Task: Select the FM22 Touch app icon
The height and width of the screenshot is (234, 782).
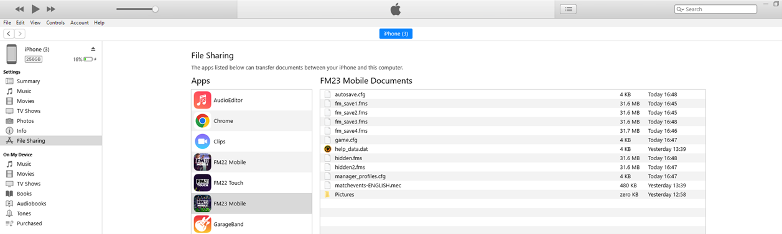Action: [202, 183]
